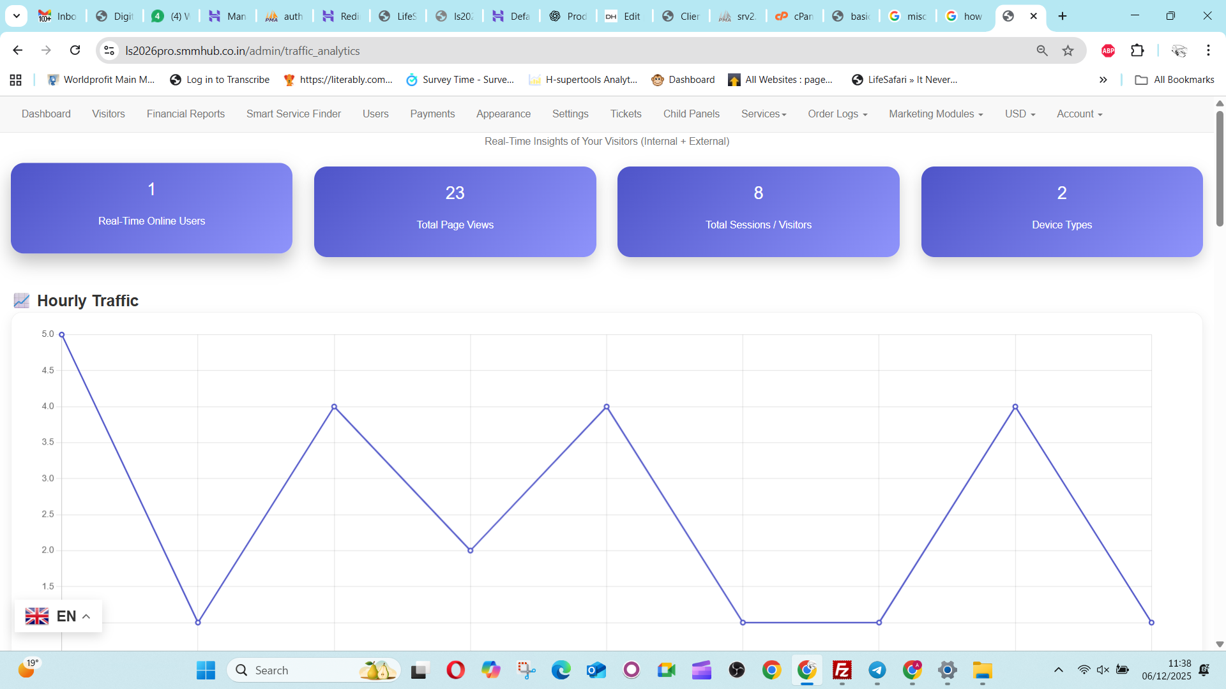The image size is (1226, 689).
Task: Click the Child Panels link
Action: pyautogui.click(x=691, y=114)
